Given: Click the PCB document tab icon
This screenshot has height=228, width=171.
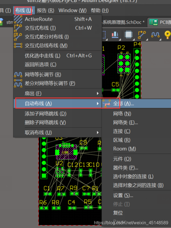Looking at the screenshot, I should tap(154, 22).
